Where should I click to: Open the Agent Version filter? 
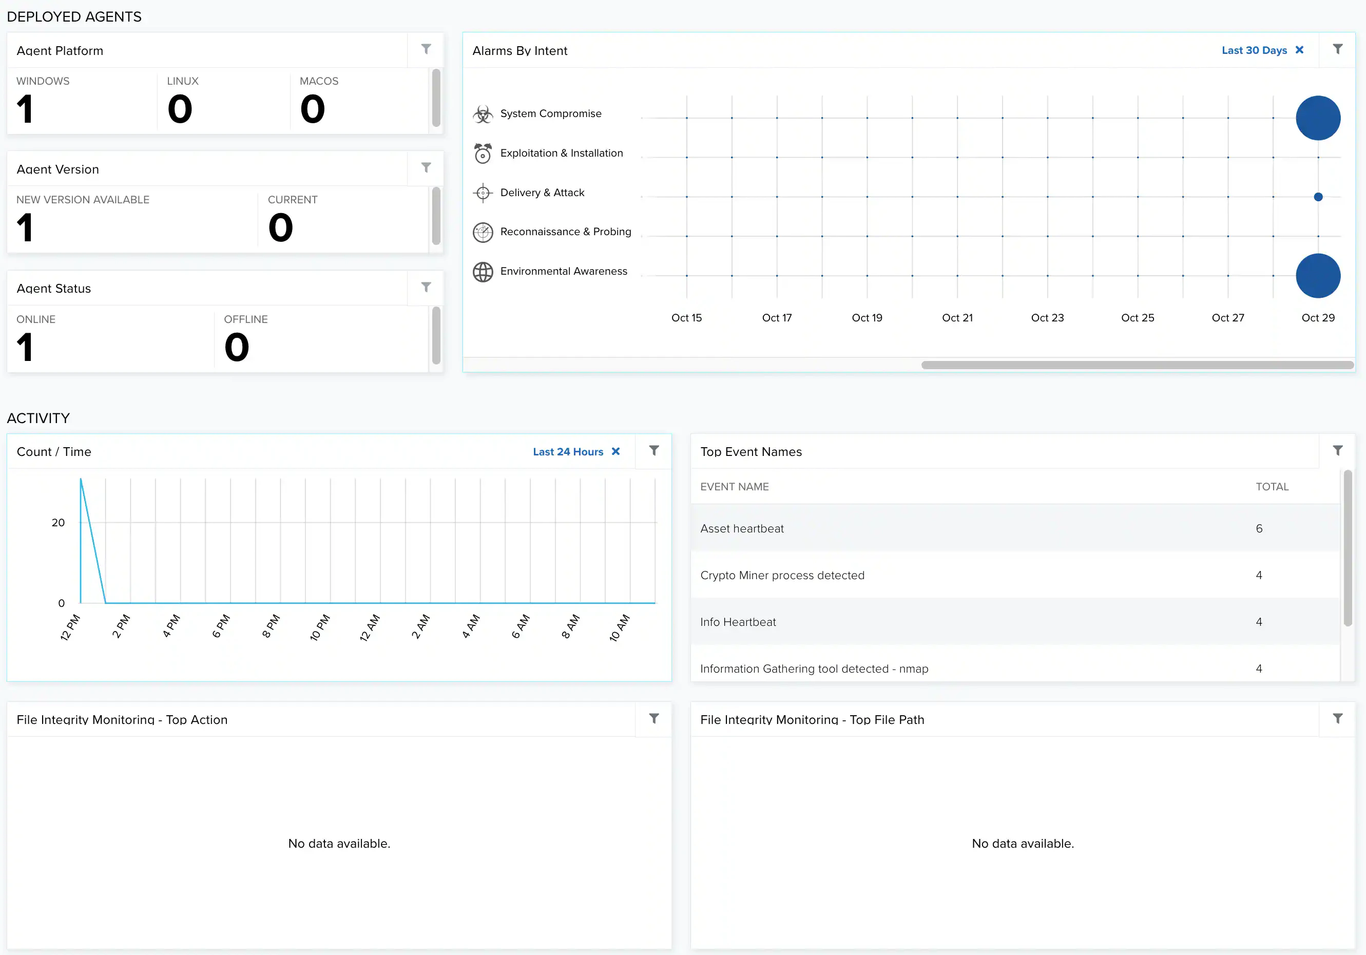coord(426,168)
